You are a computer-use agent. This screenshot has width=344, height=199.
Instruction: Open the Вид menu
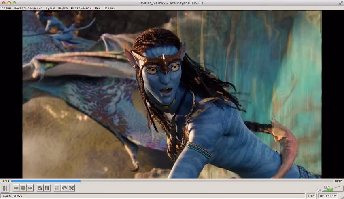pyautogui.click(x=98, y=8)
